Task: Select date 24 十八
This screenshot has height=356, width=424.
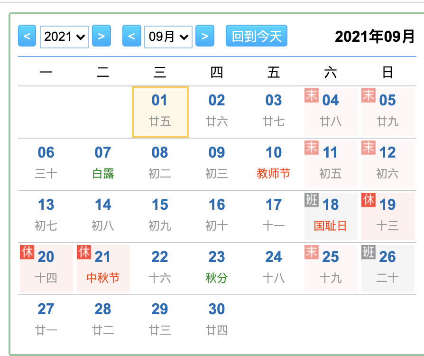Action: tap(274, 269)
